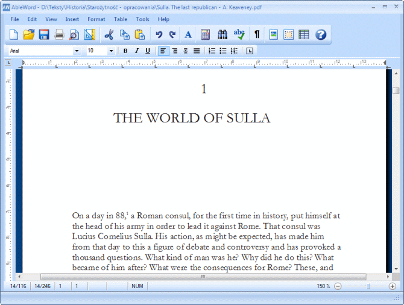Open the Help menu

pos(163,19)
